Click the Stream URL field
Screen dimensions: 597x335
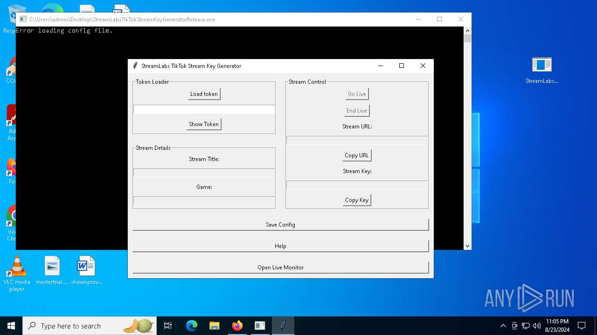[x=357, y=140]
